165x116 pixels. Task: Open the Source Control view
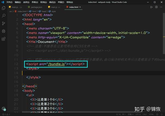[x=4, y=23]
